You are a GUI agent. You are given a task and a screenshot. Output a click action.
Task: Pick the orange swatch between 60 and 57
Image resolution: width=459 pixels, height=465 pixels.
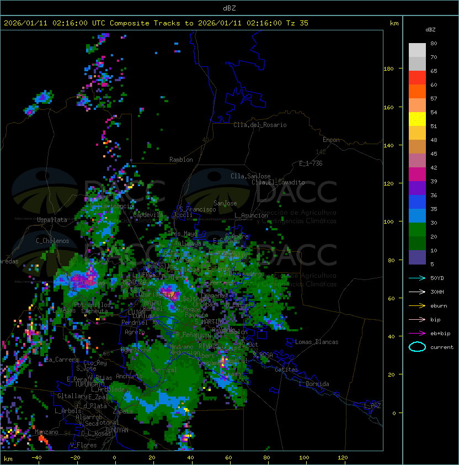click(x=417, y=91)
